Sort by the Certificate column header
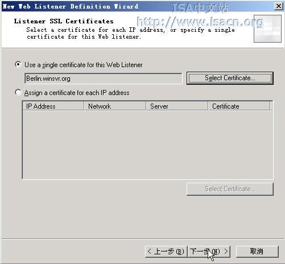 point(239,106)
